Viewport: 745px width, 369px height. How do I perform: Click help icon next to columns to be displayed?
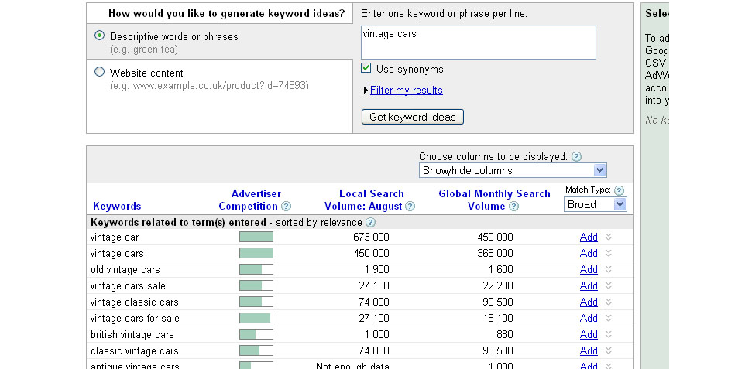(576, 156)
